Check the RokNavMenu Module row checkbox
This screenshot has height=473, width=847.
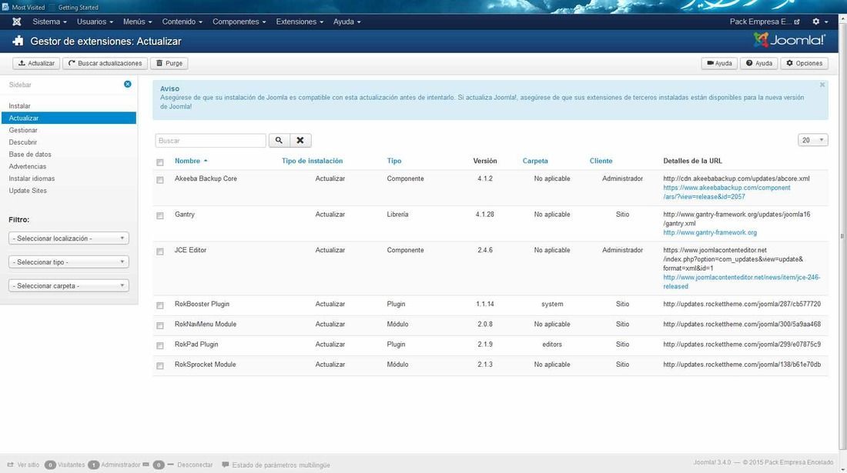click(x=160, y=325)
